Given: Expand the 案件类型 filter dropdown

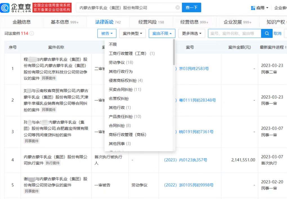Looking at the screenshot, I should click(x=133, y=33).
